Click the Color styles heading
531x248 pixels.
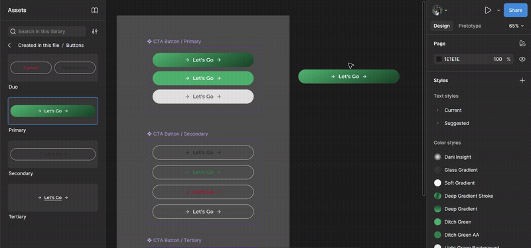pyautogui.click(x=447, y=143)
